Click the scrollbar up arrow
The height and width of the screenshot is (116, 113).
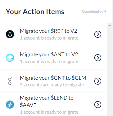tap(109, 25)
